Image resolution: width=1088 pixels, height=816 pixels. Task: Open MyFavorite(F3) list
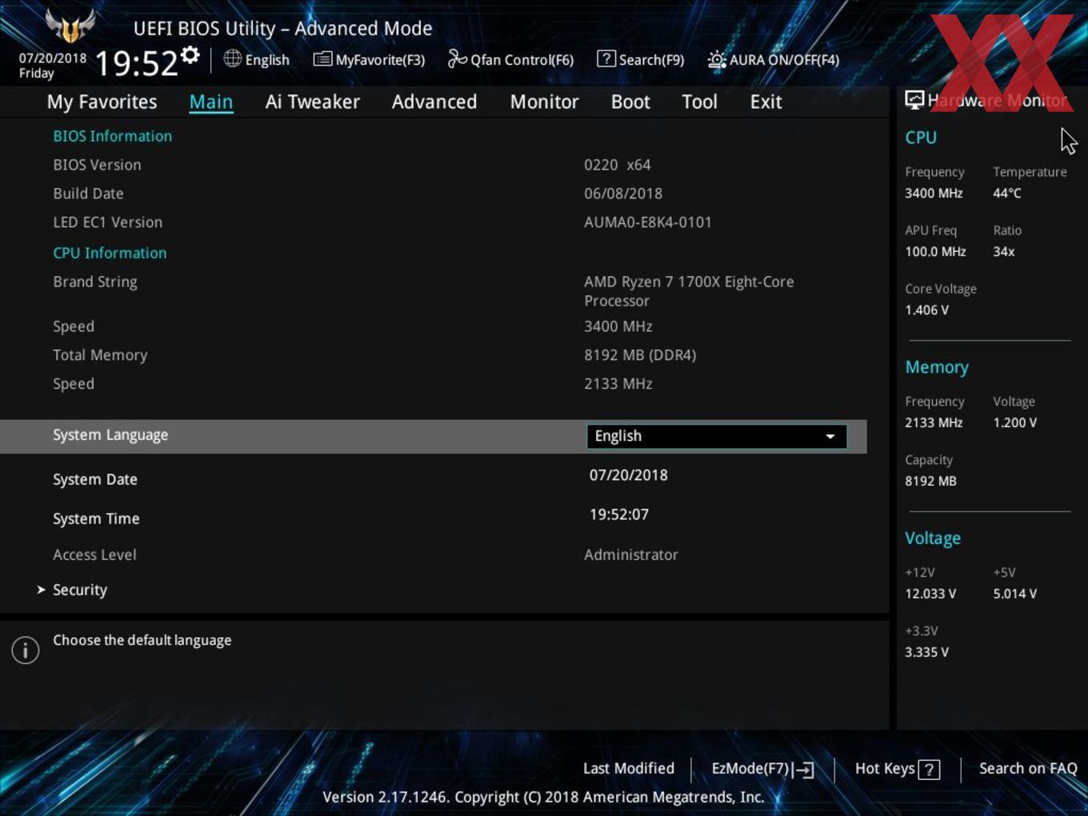pyautogui.click(x=369, y=60)
